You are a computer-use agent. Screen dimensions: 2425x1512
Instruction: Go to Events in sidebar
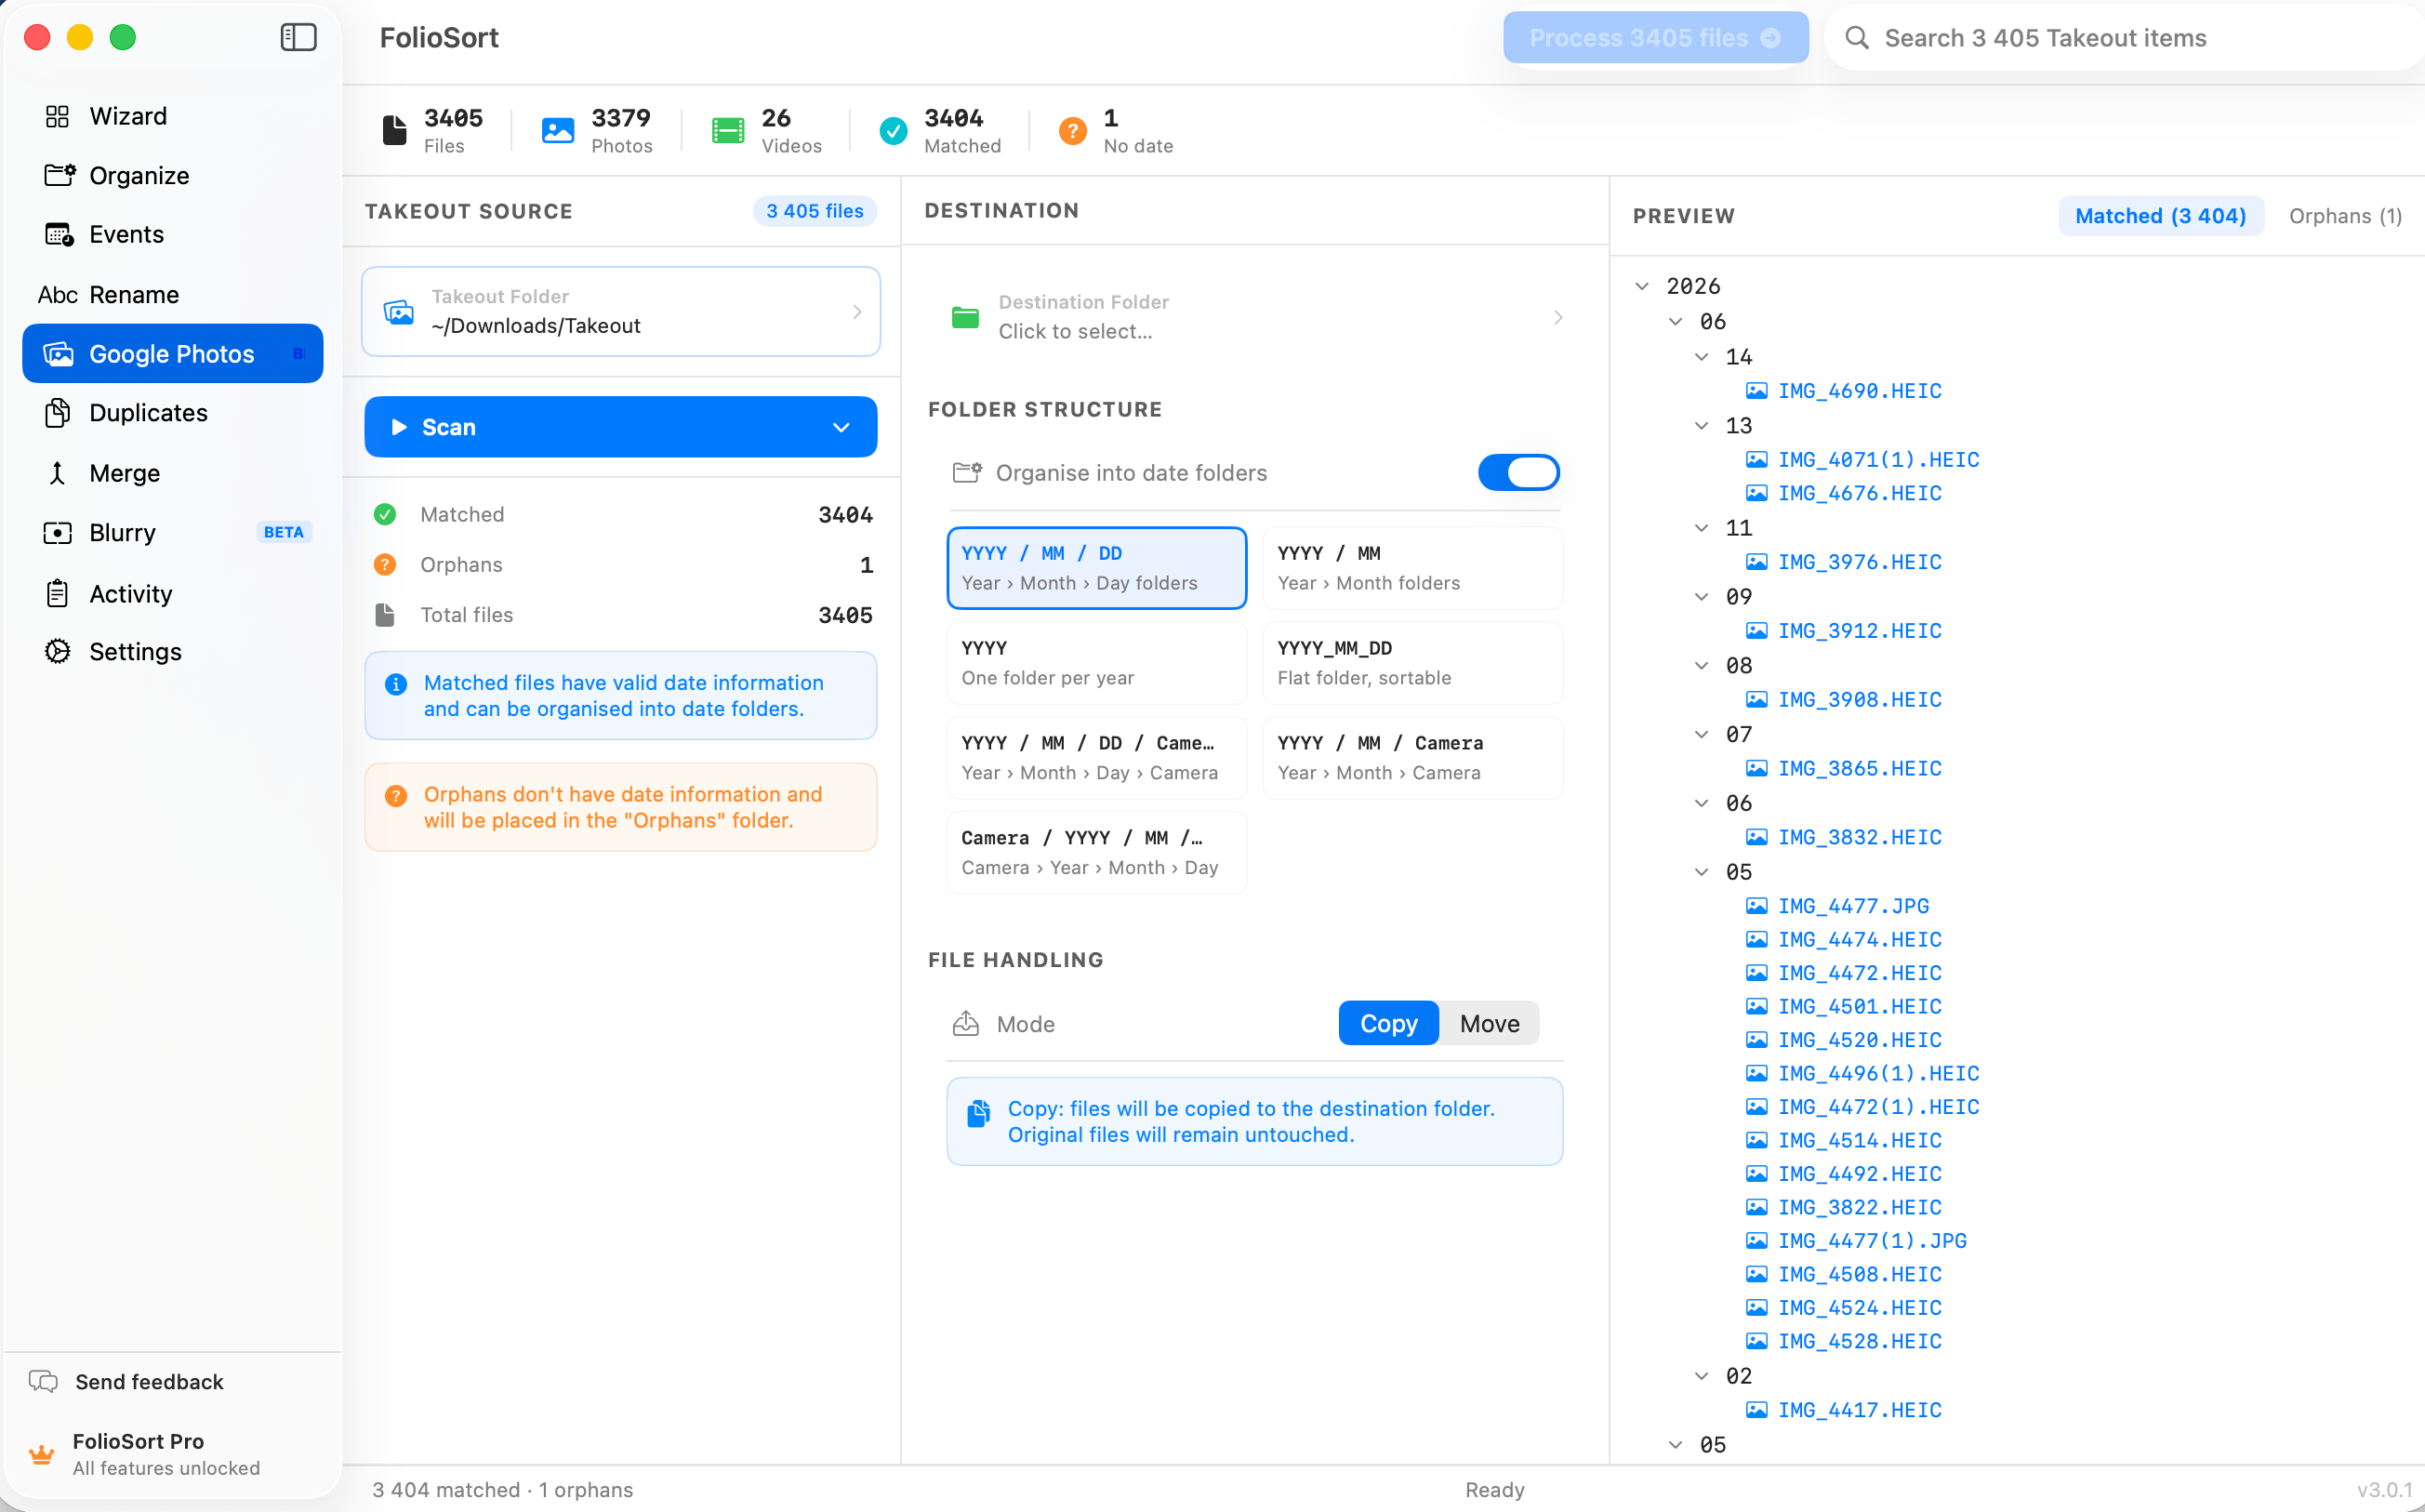tap(172, 234)
